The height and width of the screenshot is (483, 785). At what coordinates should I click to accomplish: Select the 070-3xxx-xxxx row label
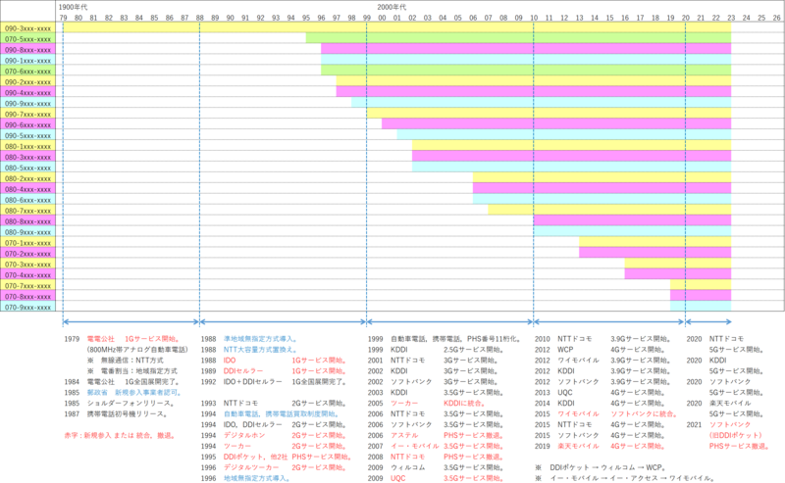click(x=28, y=265)
